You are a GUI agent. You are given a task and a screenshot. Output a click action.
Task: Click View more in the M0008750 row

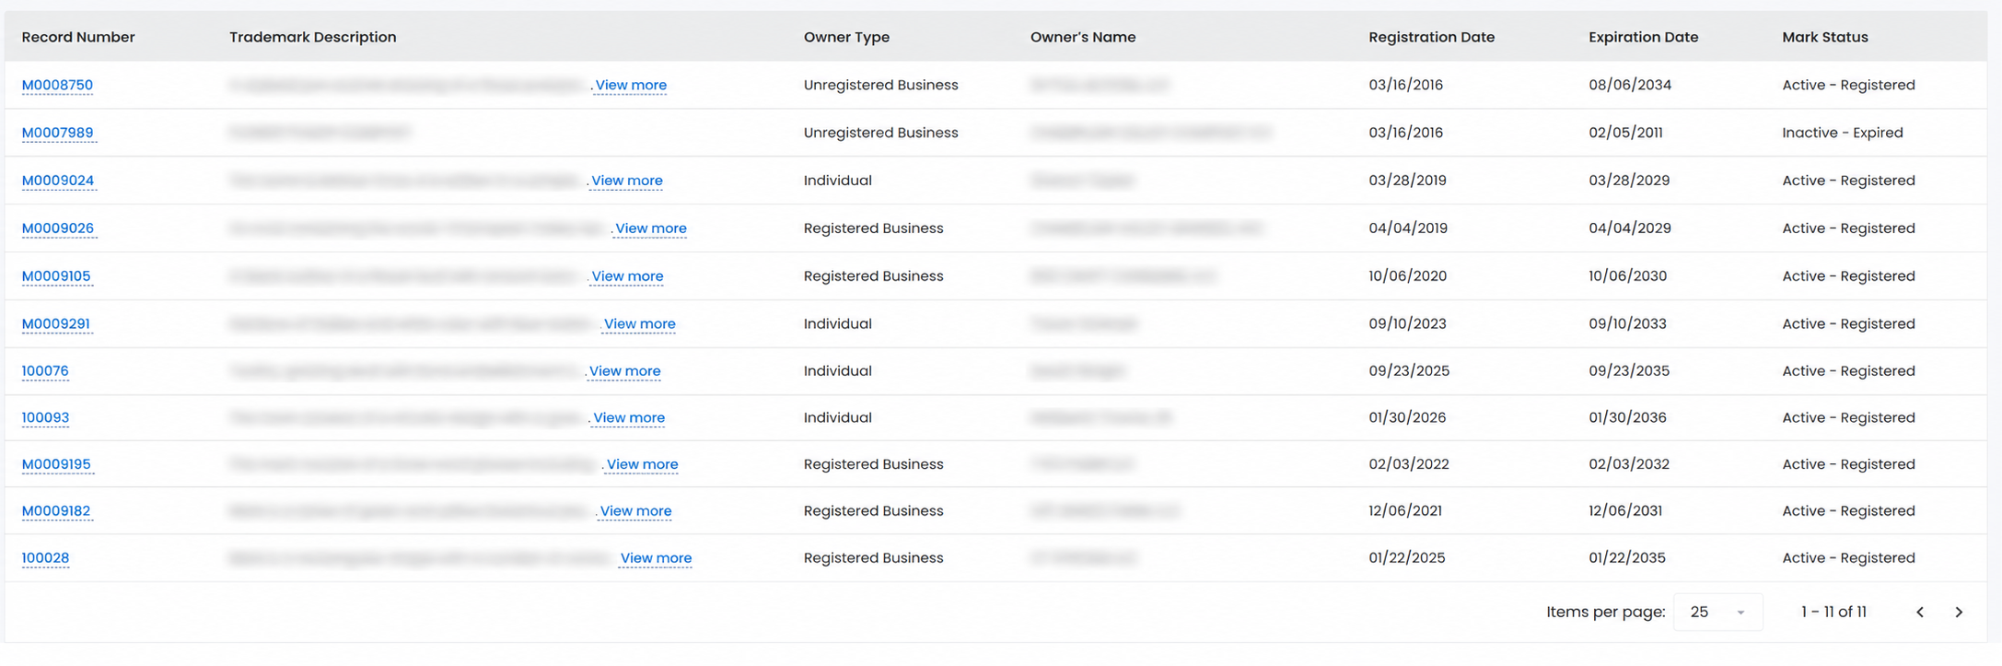pyautogui.click(x=631, y=85)
